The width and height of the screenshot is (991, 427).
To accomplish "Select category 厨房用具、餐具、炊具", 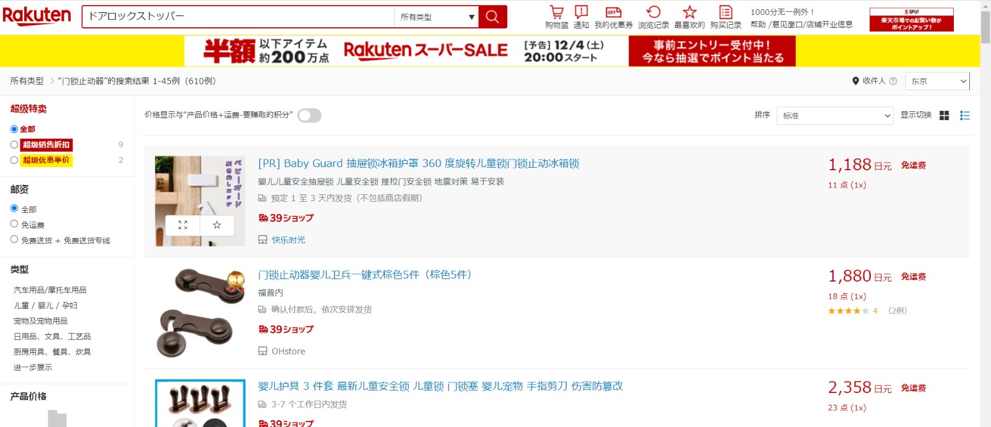I will click(52, 352).
